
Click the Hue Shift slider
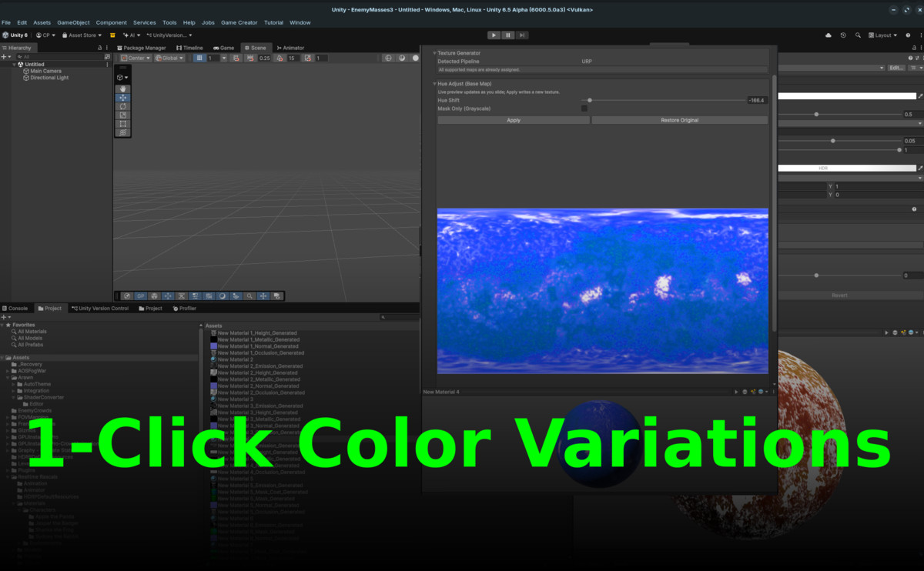(662, 100)
